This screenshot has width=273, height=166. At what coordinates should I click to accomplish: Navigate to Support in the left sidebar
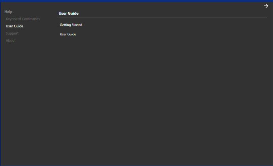tap(12, 33)
